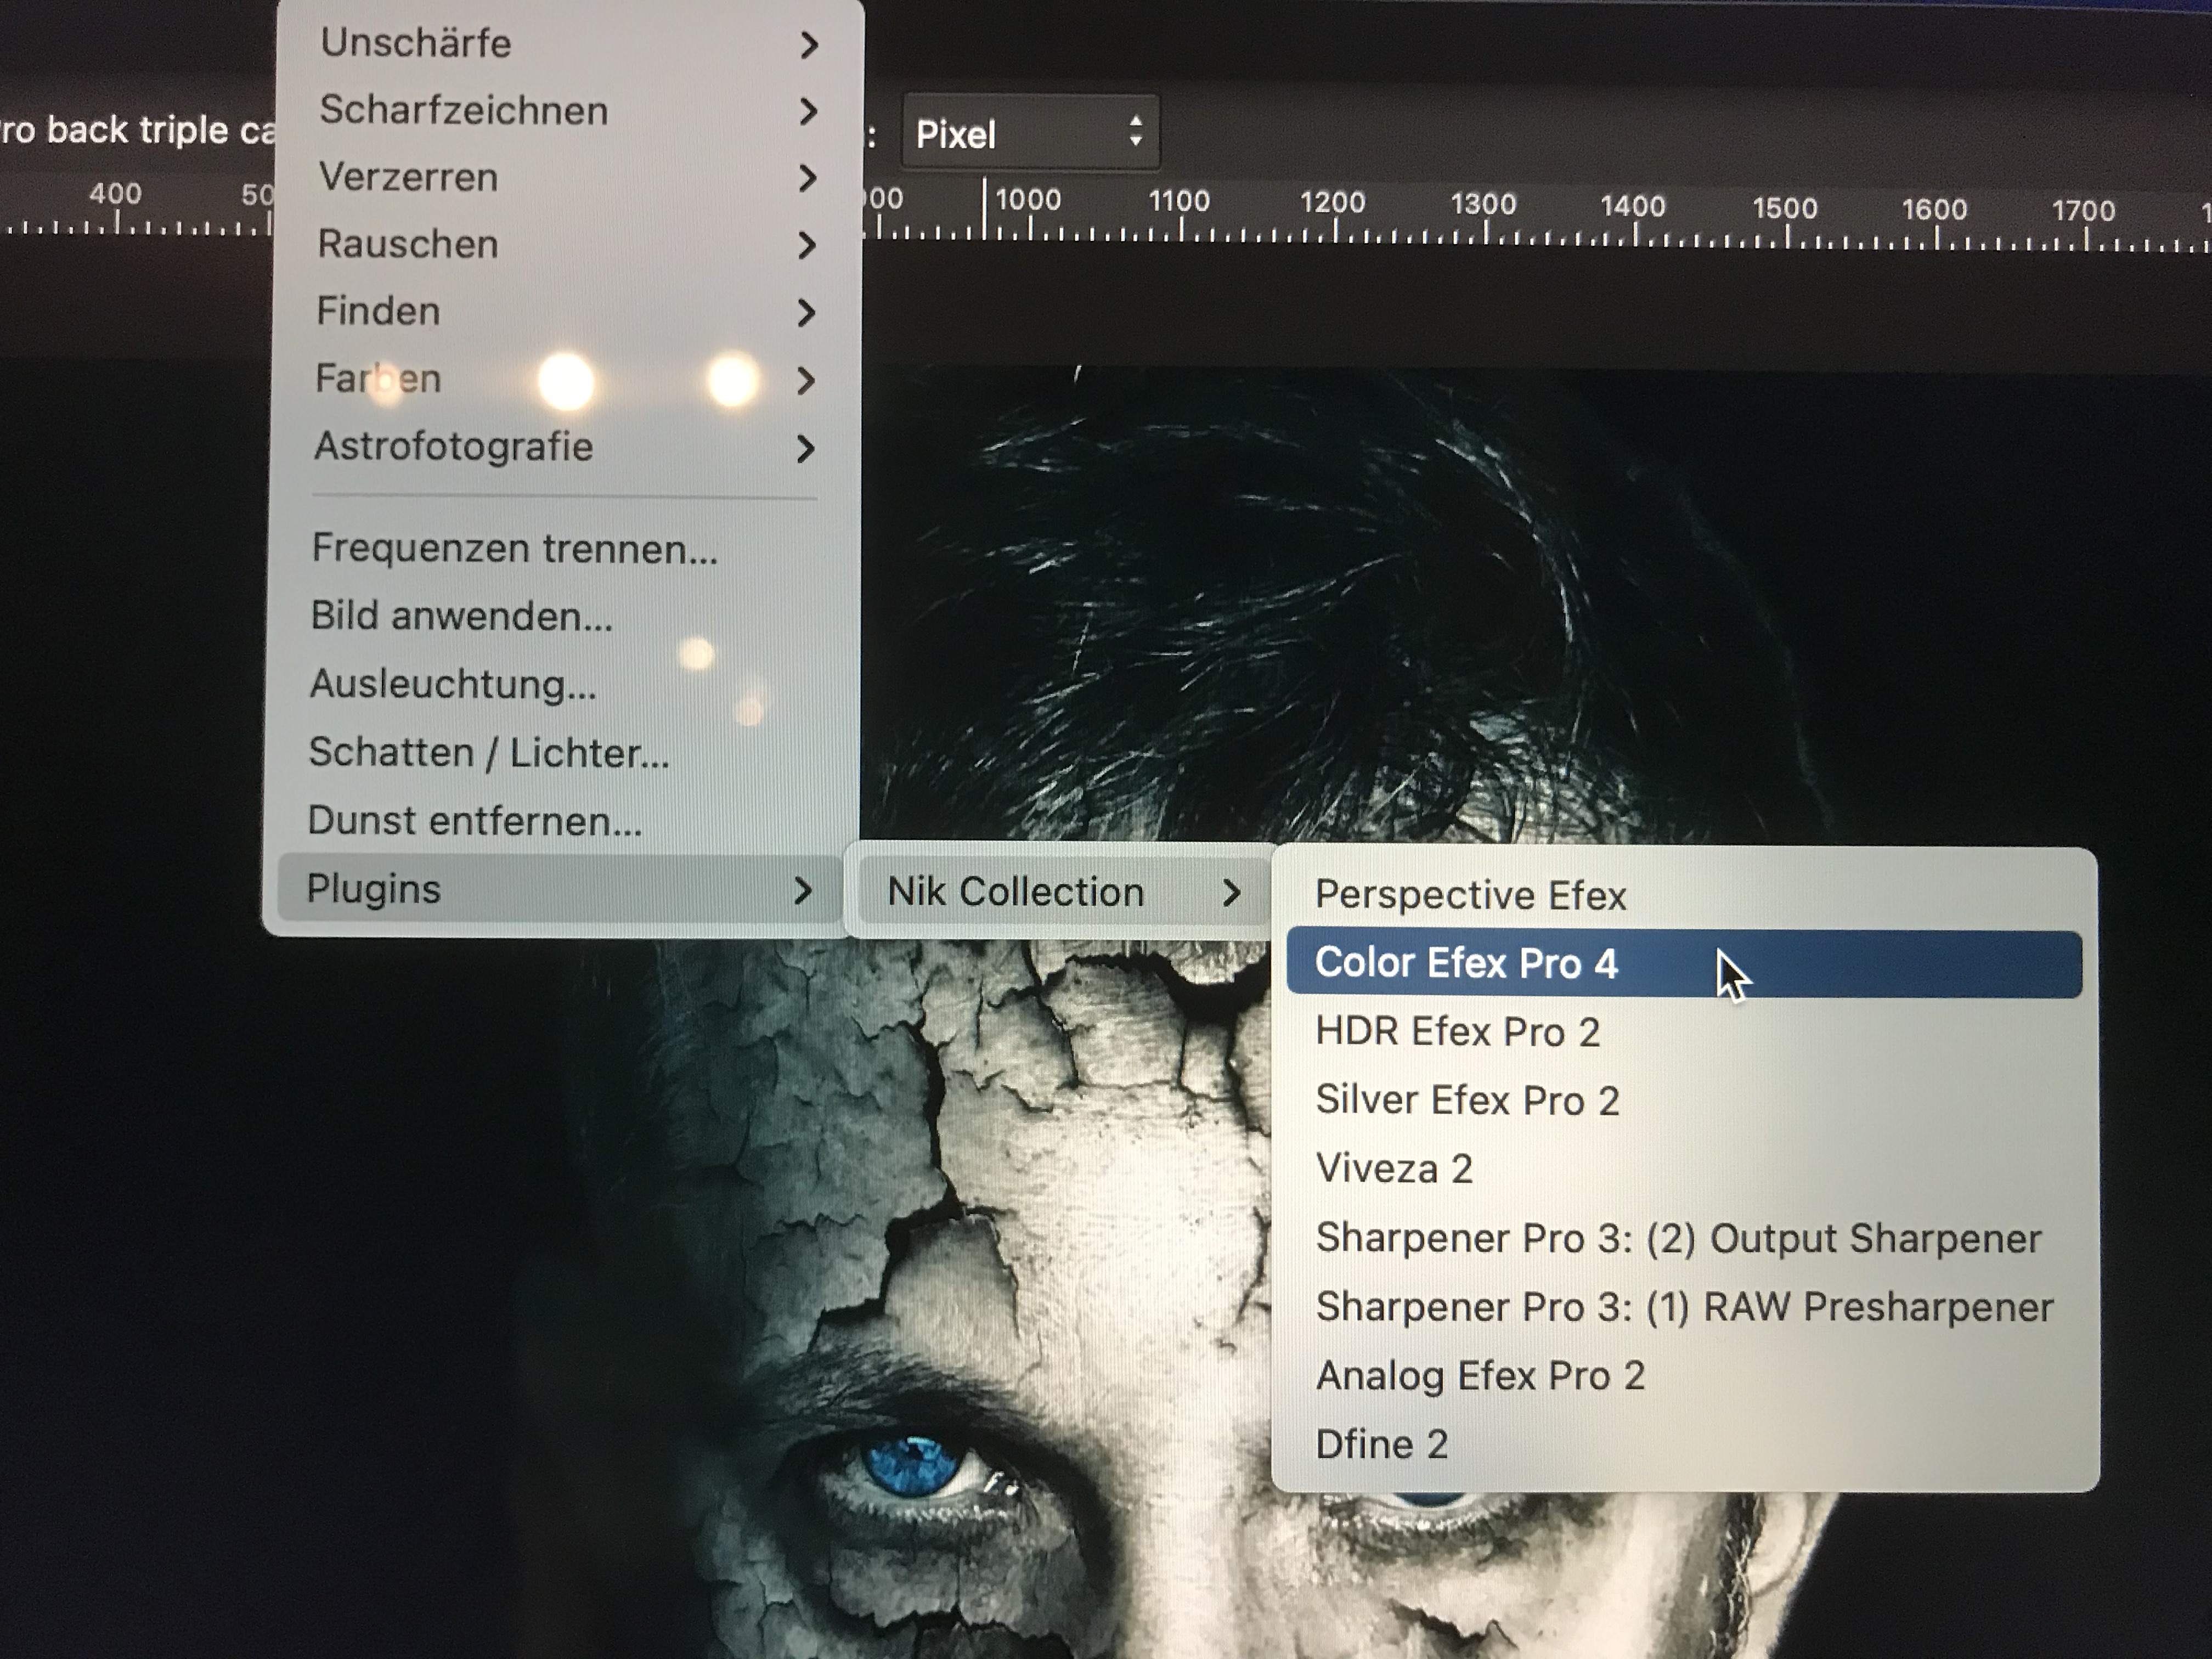2212x1659 pixels.
Task: Click the Nik Collection submenu chevron
Action: pyautogui.click(x=1232, y=892)
